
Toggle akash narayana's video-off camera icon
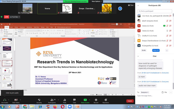[x=170, y=21]
